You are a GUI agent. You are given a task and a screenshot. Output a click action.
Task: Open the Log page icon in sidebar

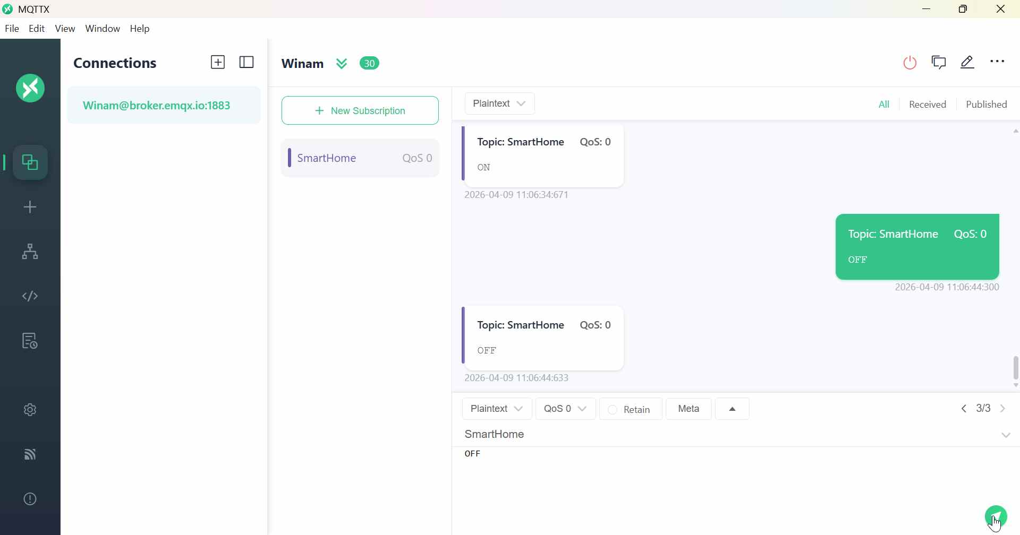[30, 341]
